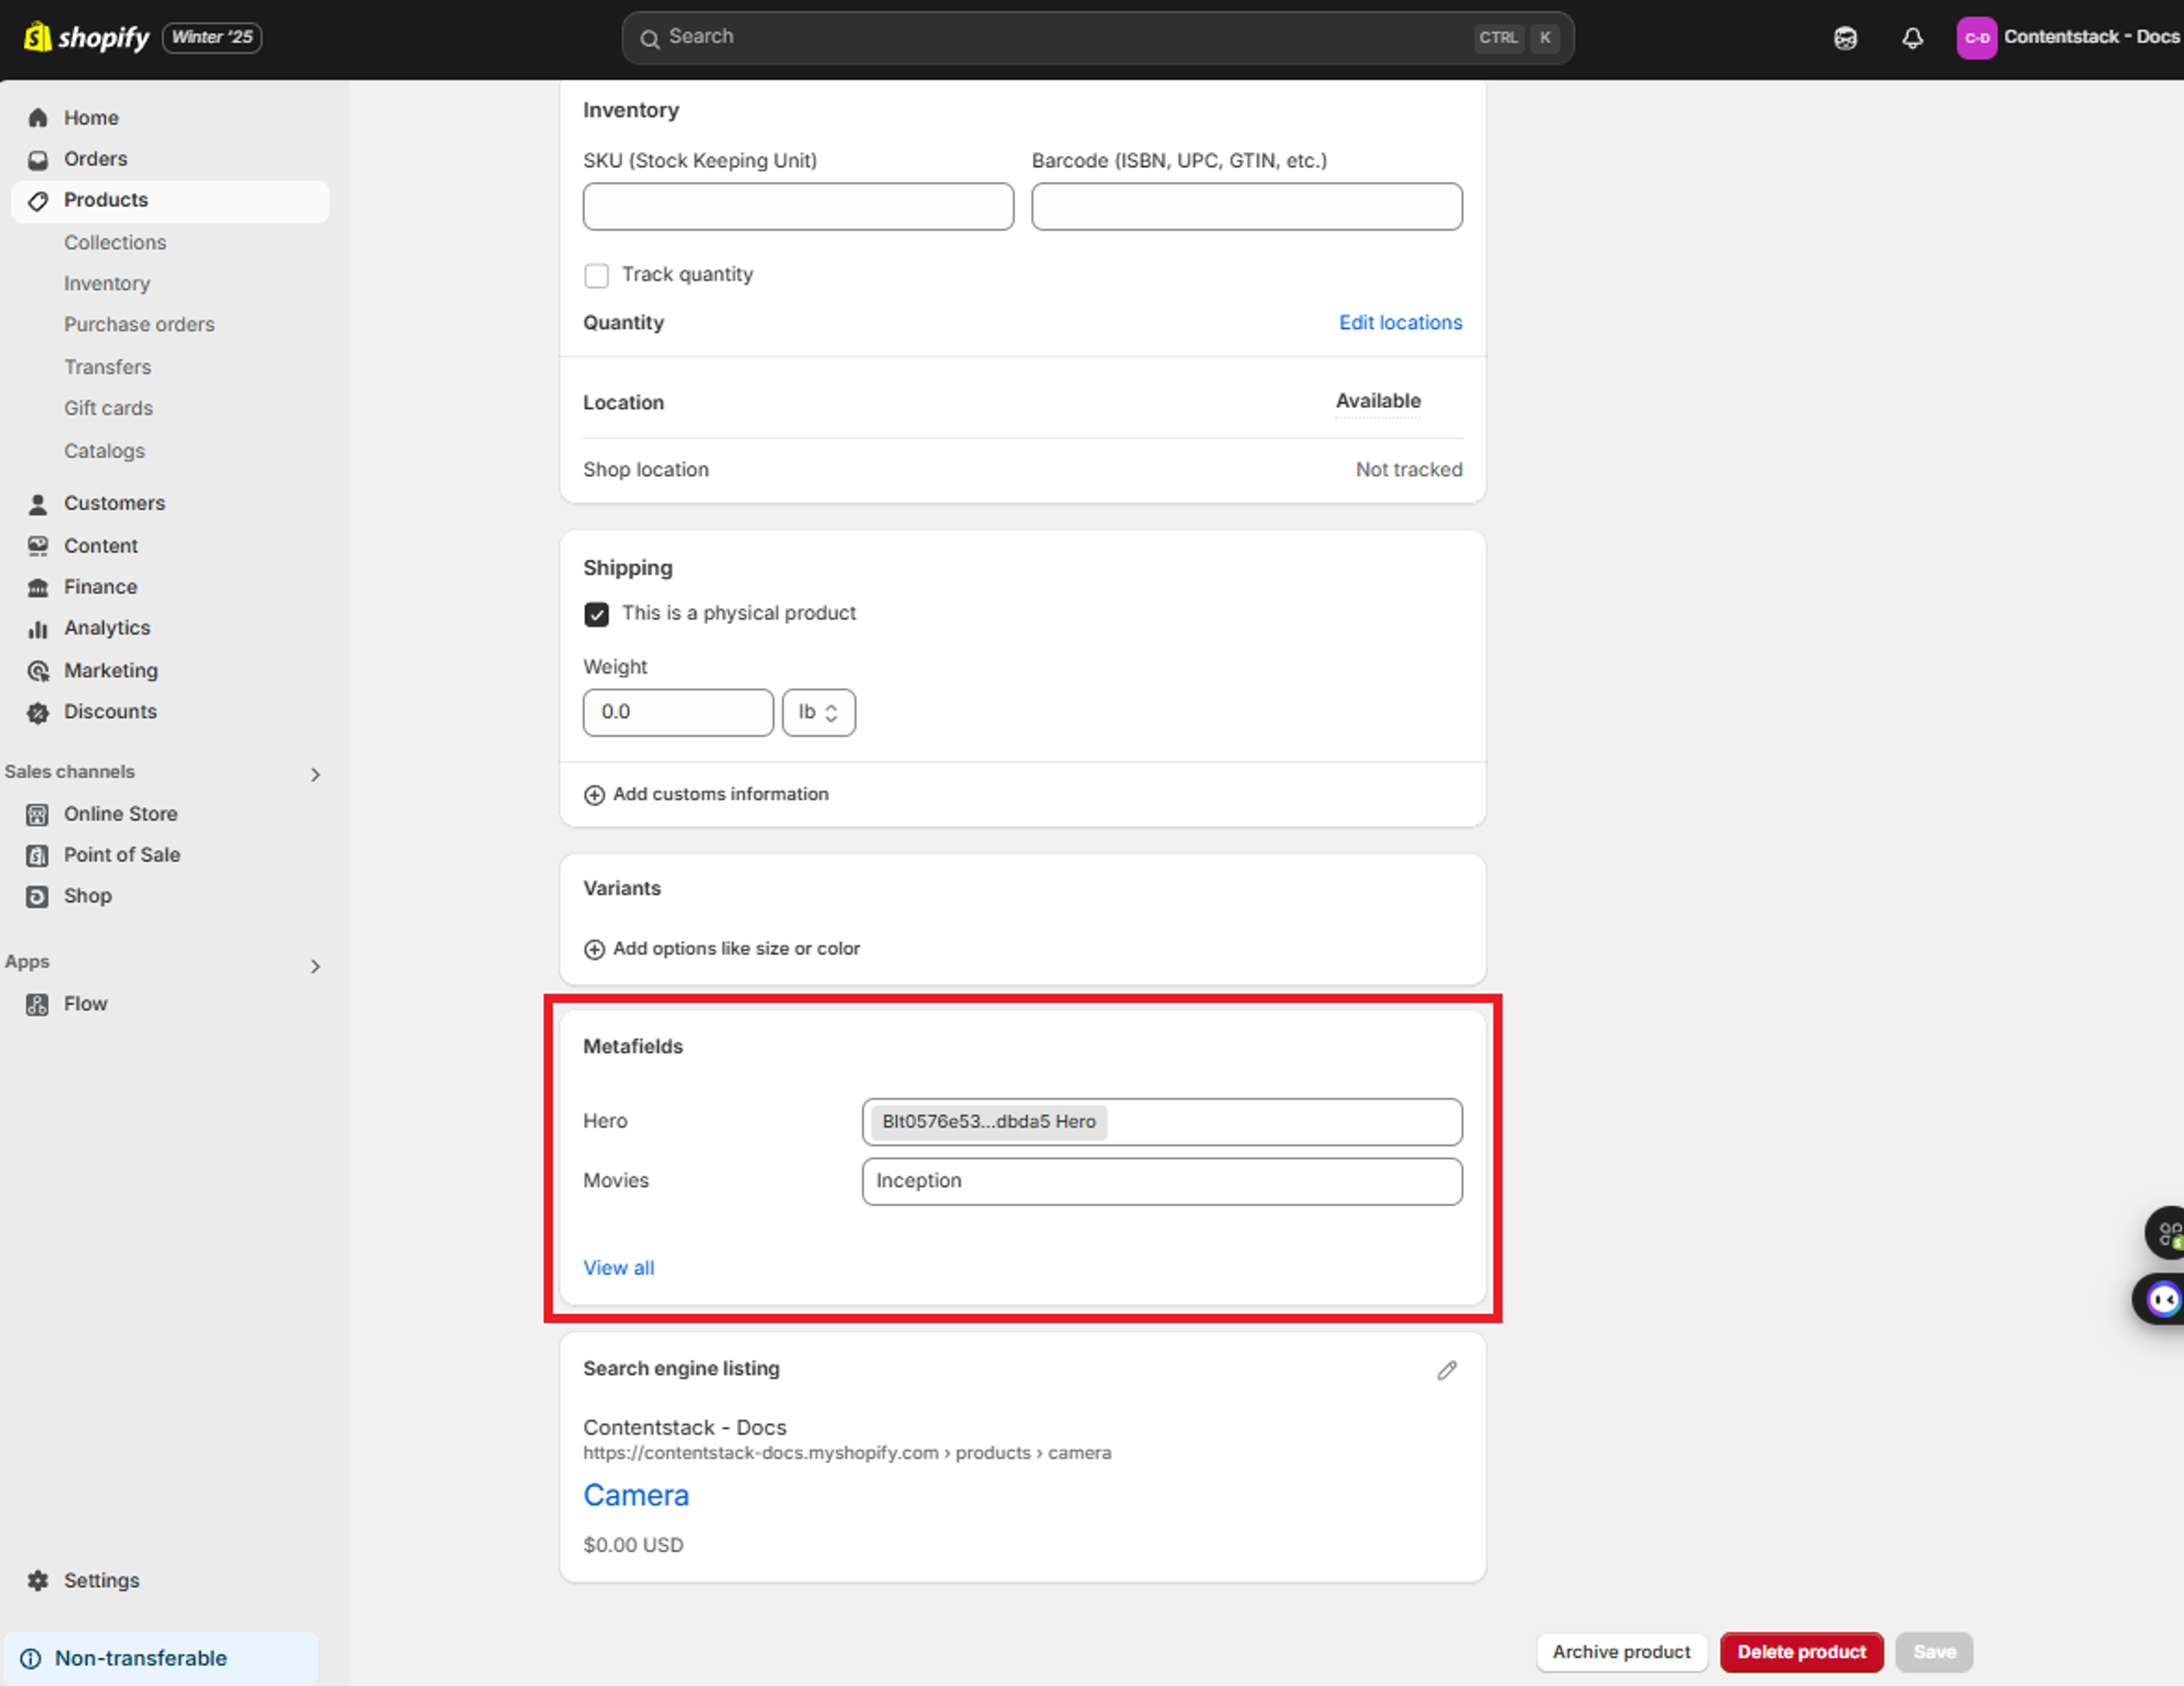Click the Discounts badge icon

pos(38,712)
